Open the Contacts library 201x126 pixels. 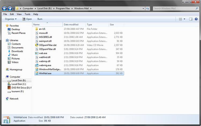click(16, 44)
